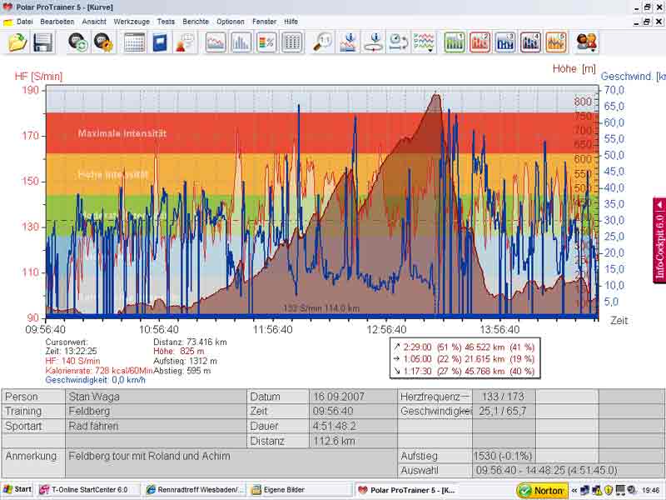This screenshot has height=500, width=666.
Task: Open the calendar view icon
Action: (x=134, y=42)
